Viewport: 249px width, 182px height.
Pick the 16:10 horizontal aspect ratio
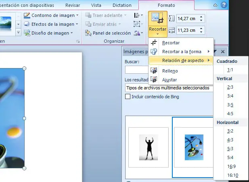pyautogui.click(x=232, y=175)
